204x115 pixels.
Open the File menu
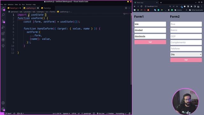2,4
